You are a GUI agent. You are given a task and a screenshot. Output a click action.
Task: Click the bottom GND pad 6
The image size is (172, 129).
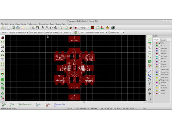(x=74, y=97)
